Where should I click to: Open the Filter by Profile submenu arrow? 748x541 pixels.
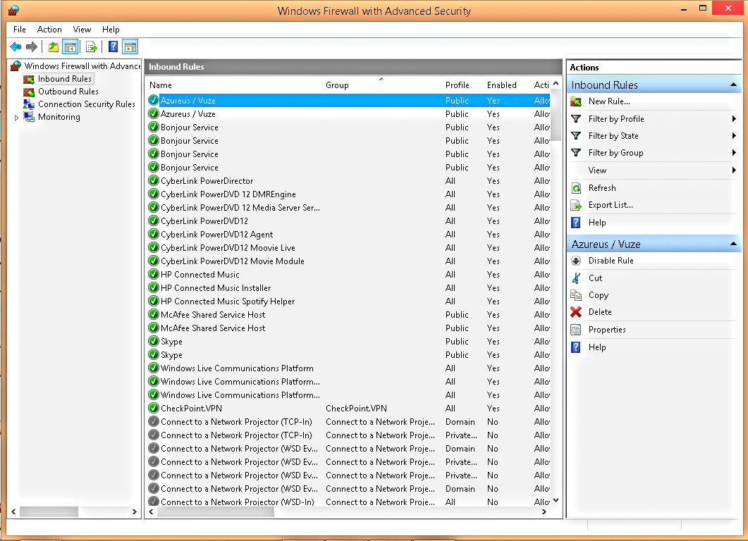(x=734, y=118)
